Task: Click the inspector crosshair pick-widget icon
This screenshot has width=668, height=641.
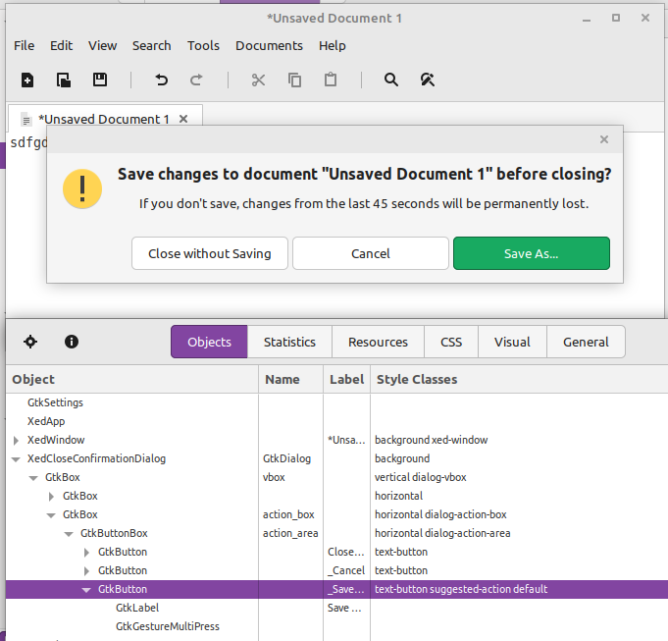Action: point(30,342)
